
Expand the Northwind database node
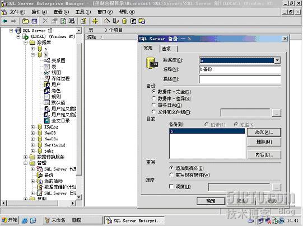pos(32,145)
